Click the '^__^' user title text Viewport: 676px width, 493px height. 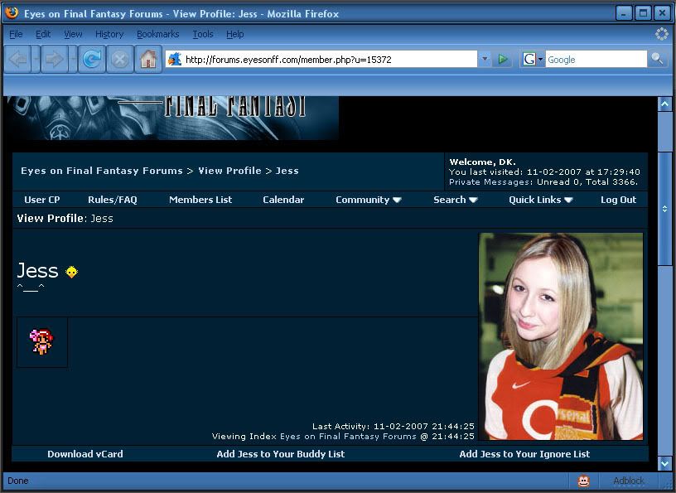pyautogui.click(x=31, y=287)
